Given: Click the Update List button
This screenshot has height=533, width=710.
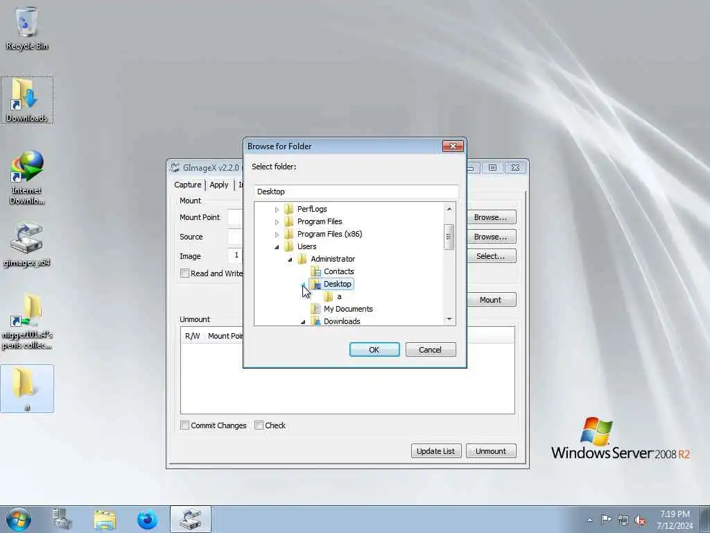Looking at the screenshot, I should [436, 451].
